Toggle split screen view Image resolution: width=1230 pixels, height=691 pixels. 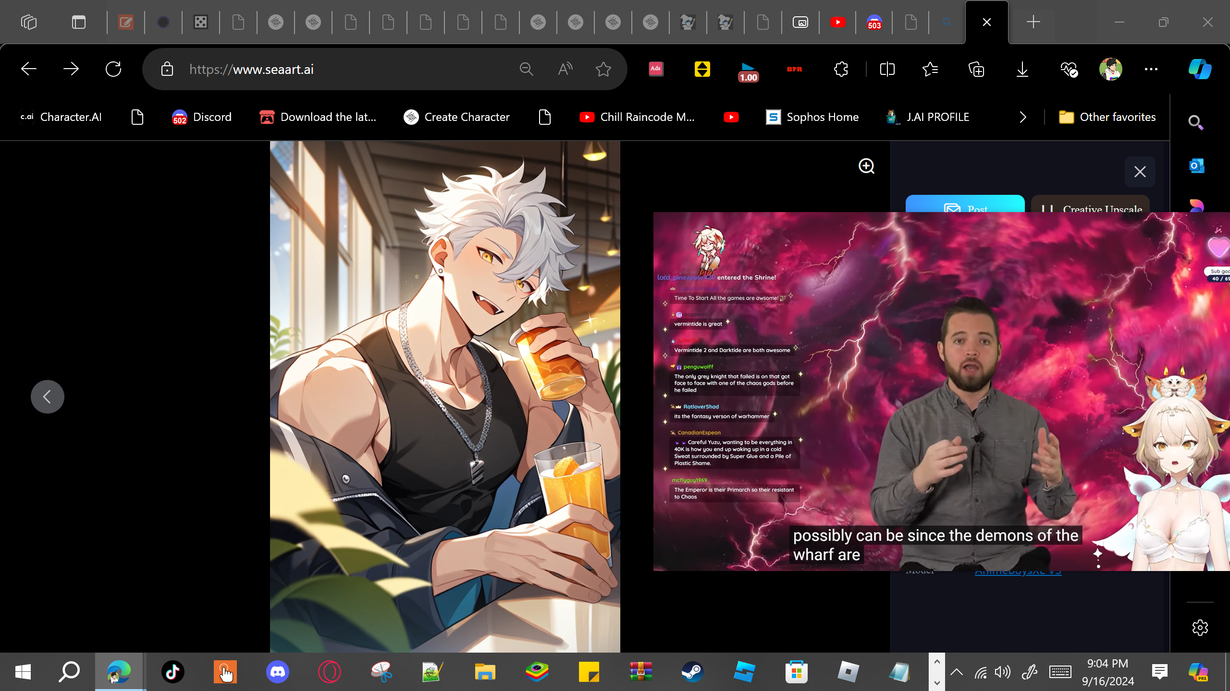click(x=887, y=69)
